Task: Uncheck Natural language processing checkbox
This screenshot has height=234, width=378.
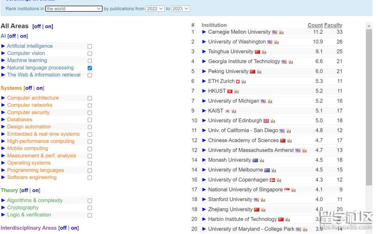Action: pyautogui.click(x=90, y=68)
